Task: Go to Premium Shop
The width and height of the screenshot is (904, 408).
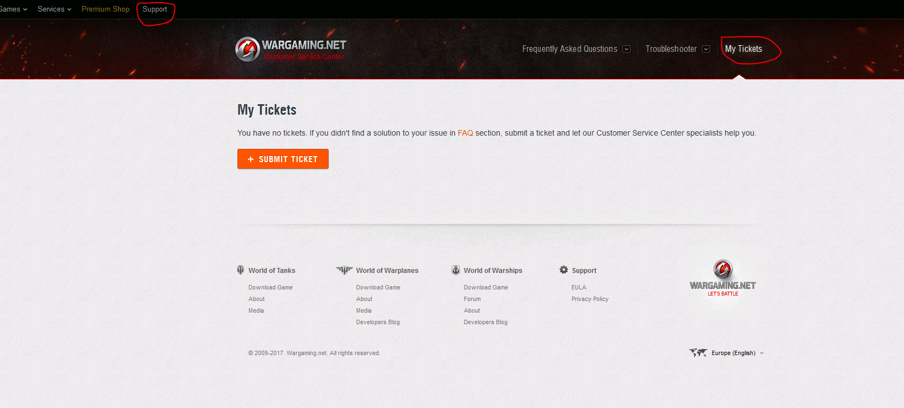Action: [105, 9]
